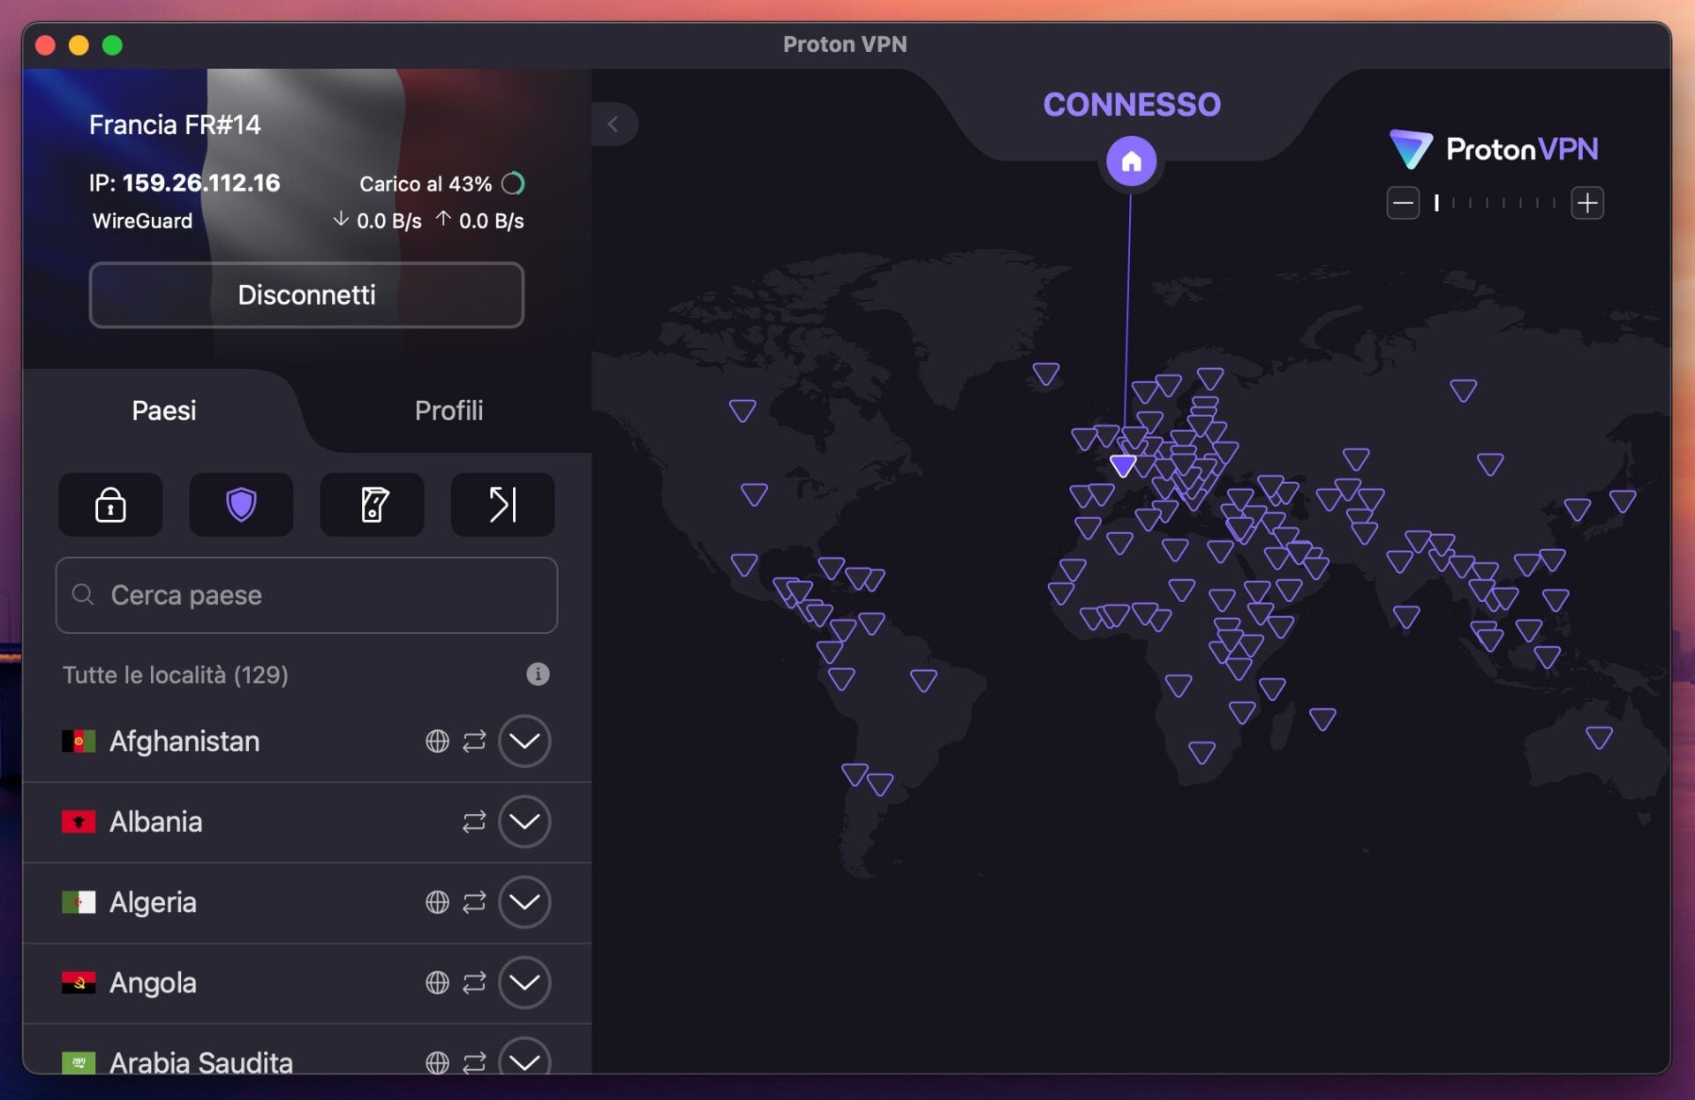Click the Cerca paese search field
1695x1100 pixels.
coord(306,595)
